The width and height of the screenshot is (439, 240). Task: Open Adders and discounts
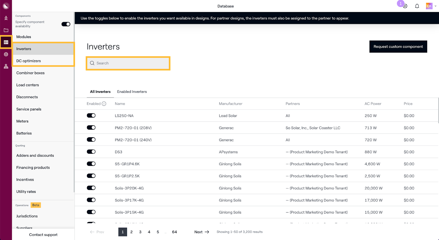(43, 155)
